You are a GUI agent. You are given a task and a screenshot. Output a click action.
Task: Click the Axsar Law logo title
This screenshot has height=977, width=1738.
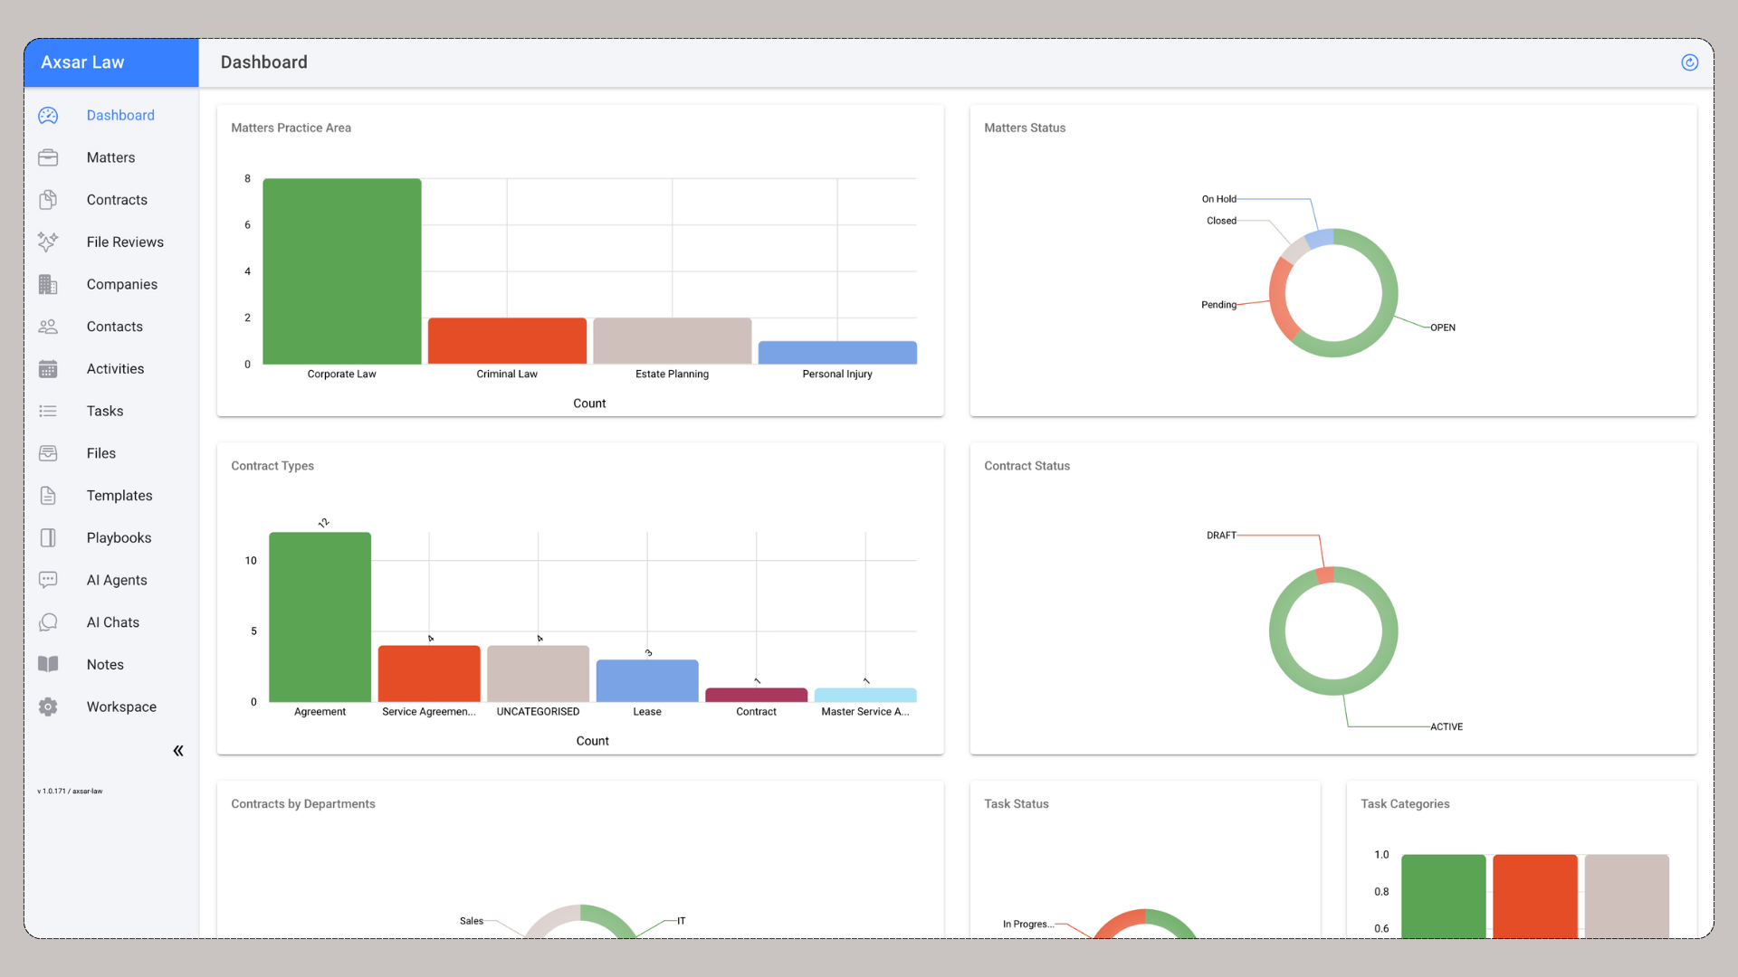(x=82, y=62)
